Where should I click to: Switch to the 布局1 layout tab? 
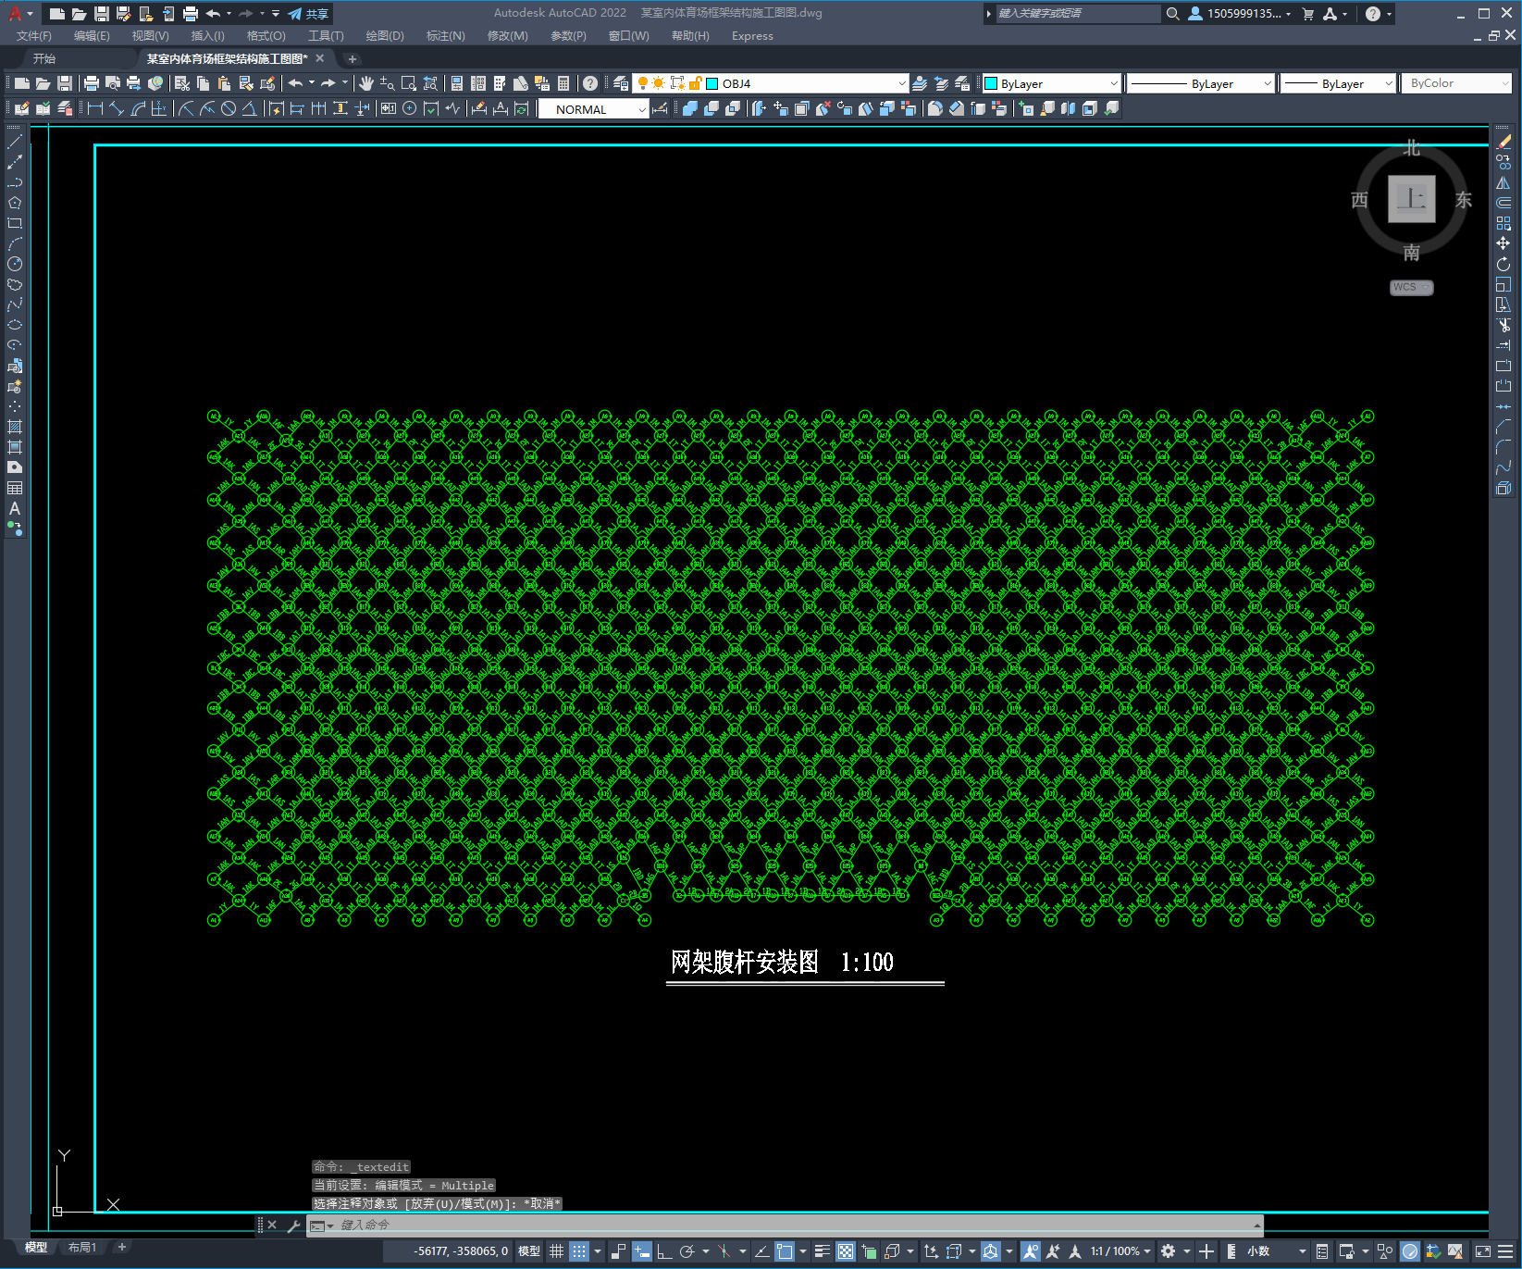[x=82, y=1248]
